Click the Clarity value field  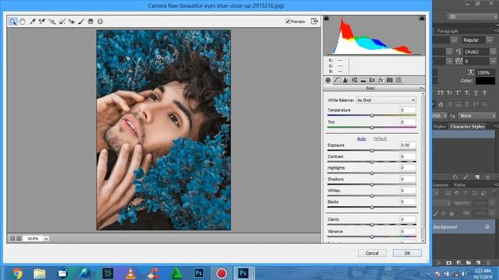(408, 219)
